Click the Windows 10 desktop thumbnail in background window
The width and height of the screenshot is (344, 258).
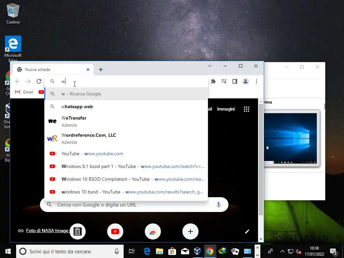pos(291,138)
